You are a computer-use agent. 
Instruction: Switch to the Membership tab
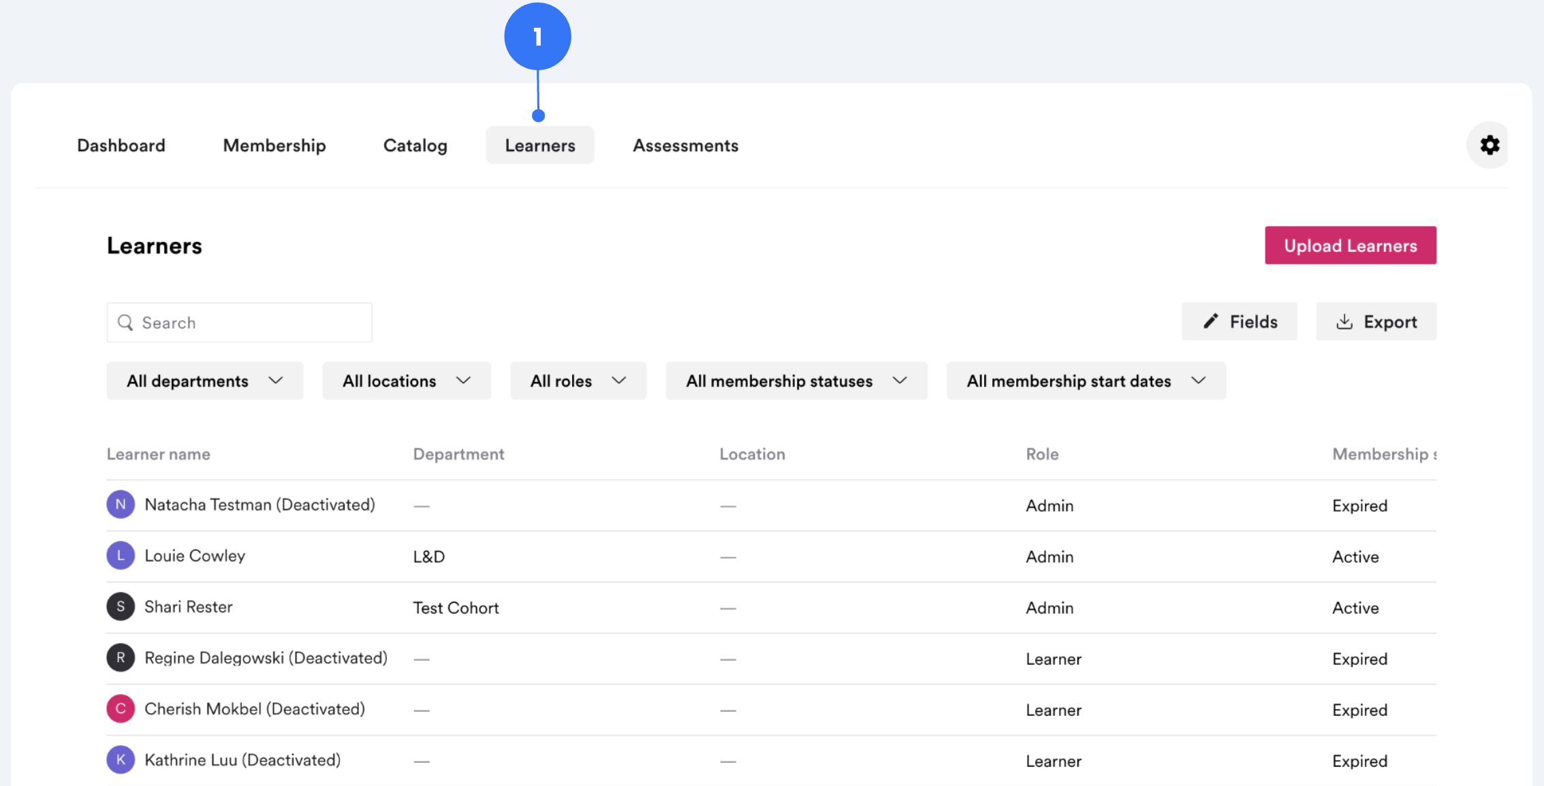point(274,145)
